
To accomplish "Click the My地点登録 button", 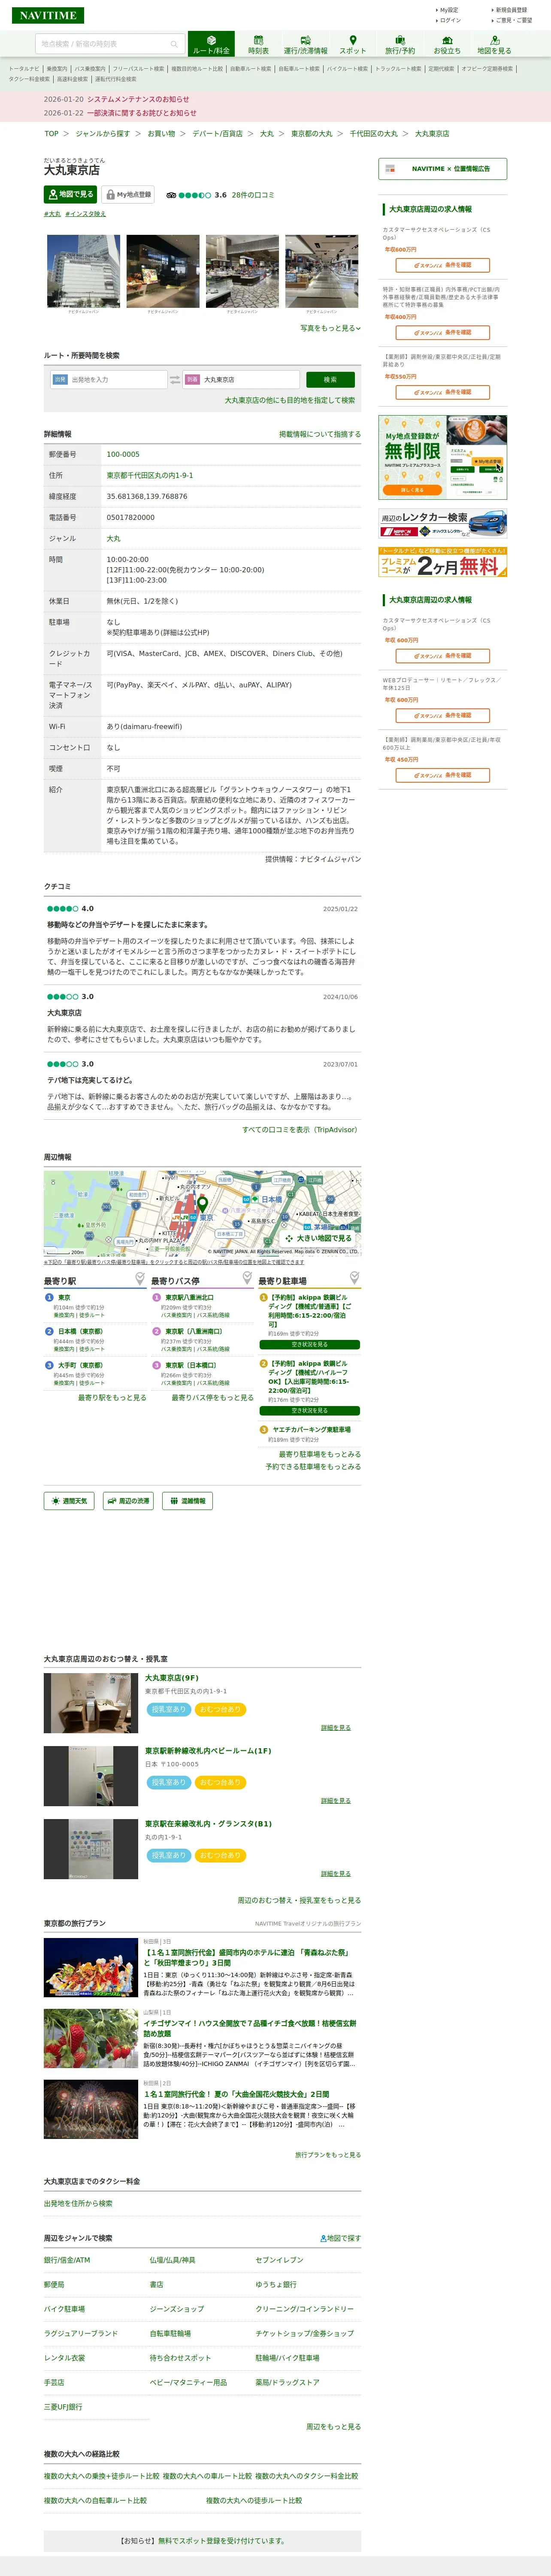I will pos(128,194).
